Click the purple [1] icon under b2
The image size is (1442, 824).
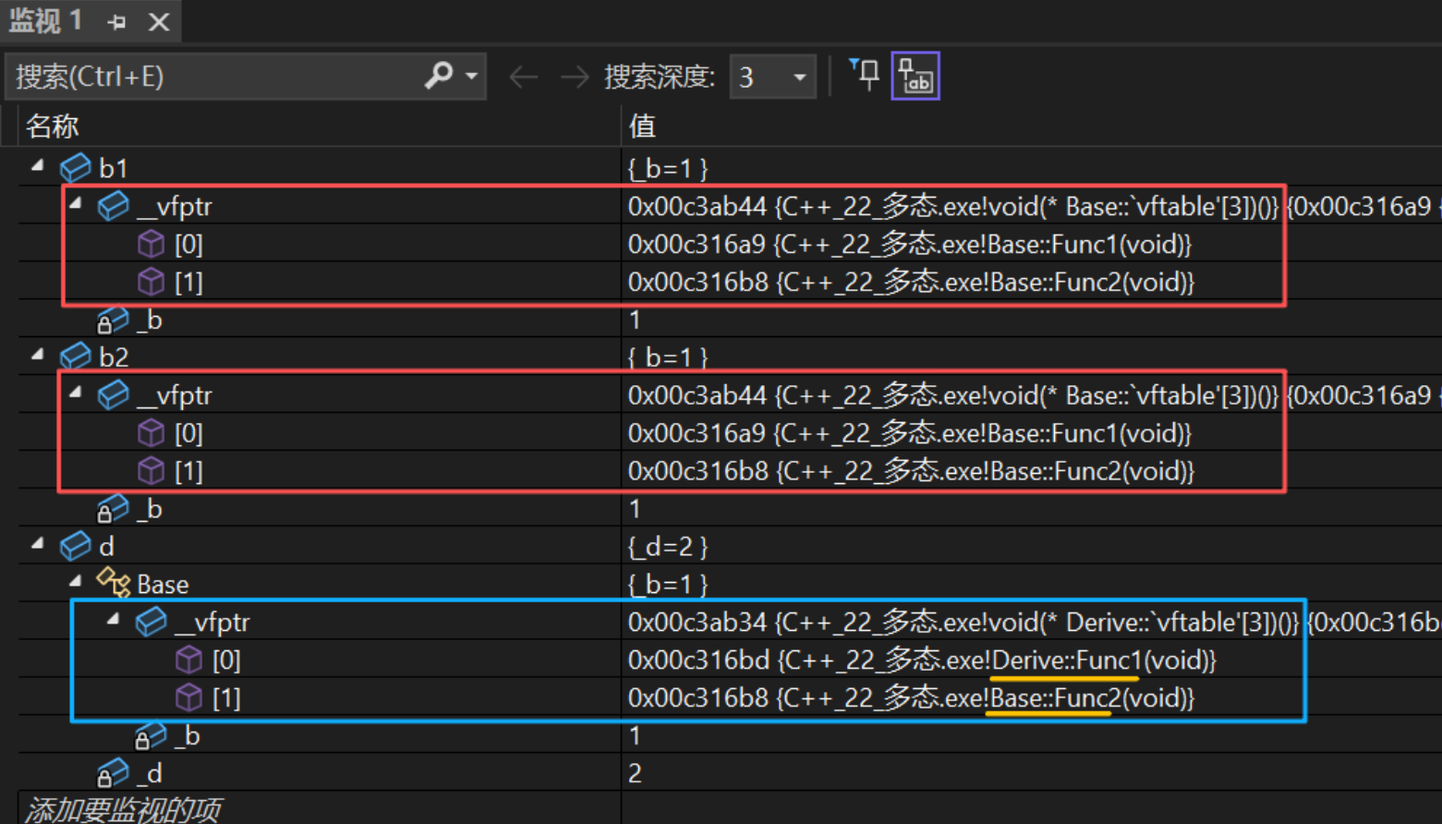pos(151,470)
